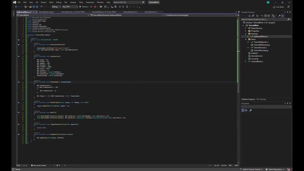Open the Any CPU platform dropdown
304x171 pixels.
[x=70, y=7]
